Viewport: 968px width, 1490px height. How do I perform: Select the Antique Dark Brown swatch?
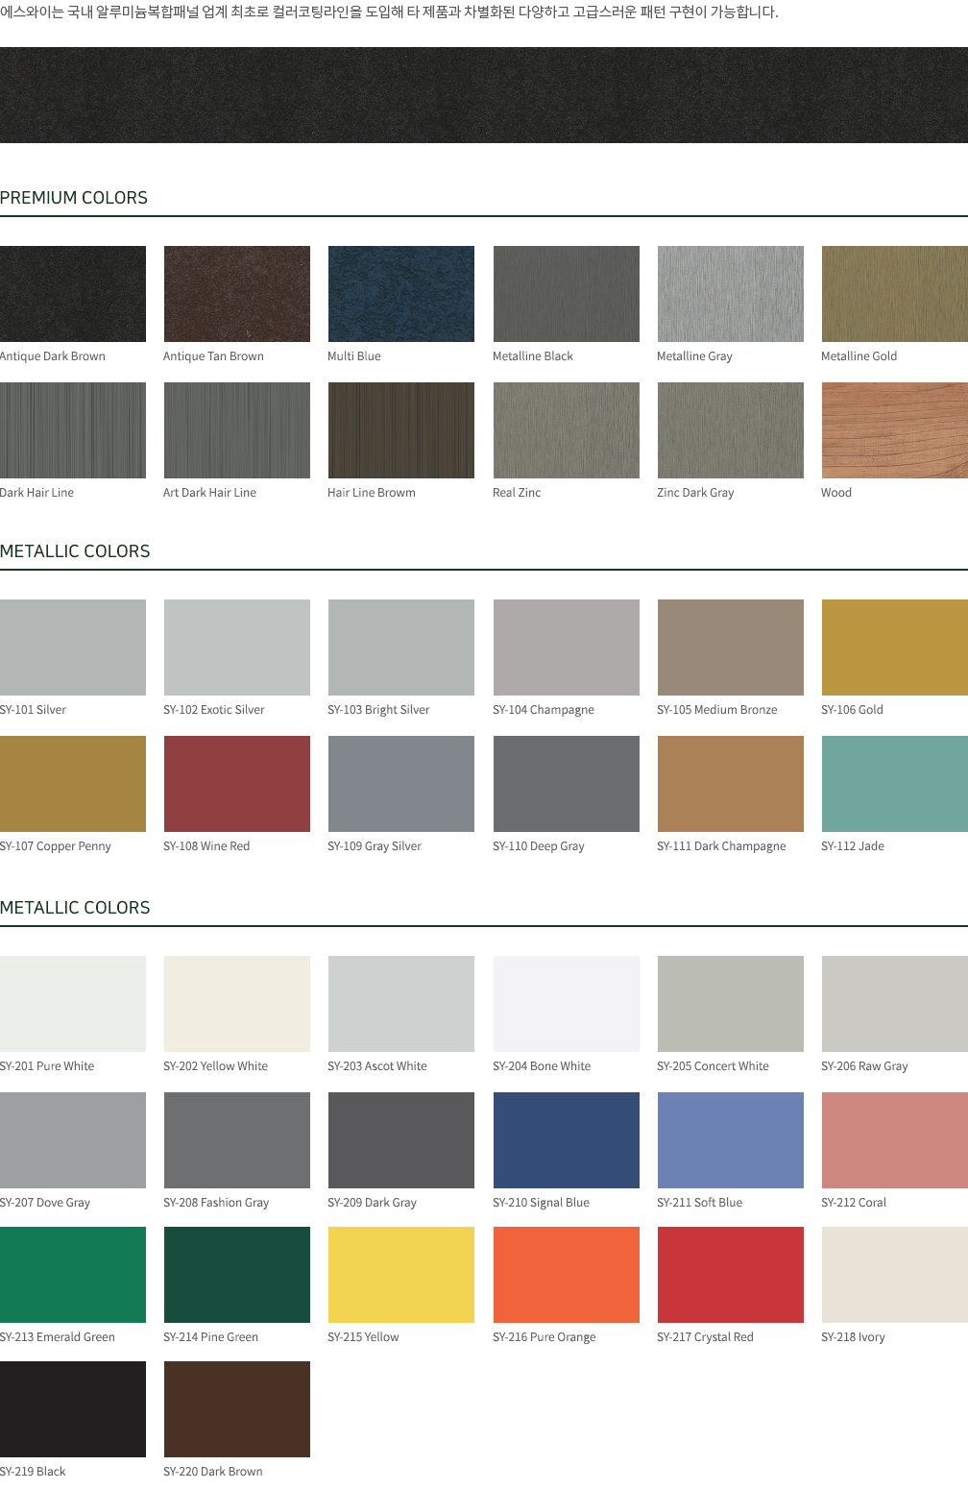pyautogui.click(x=73, y=294)
